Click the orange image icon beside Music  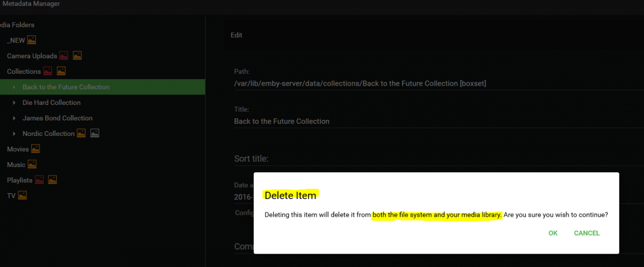click(32, 164)
